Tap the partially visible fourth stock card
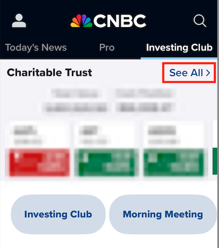The width and height of the screenshot is (219, 248). coord(215,148)
